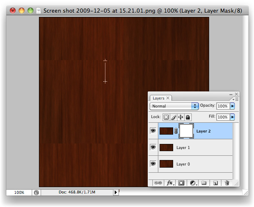The image size is (254, 207).
Task: Select the Layers tab
Action: 159,98
